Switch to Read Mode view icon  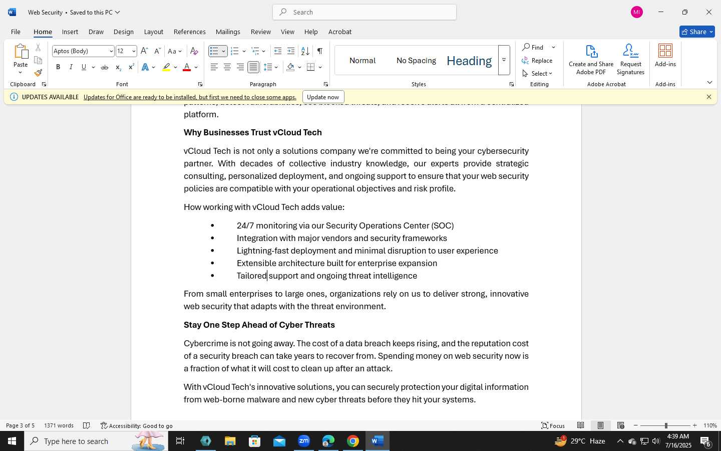tap(581, 425)
